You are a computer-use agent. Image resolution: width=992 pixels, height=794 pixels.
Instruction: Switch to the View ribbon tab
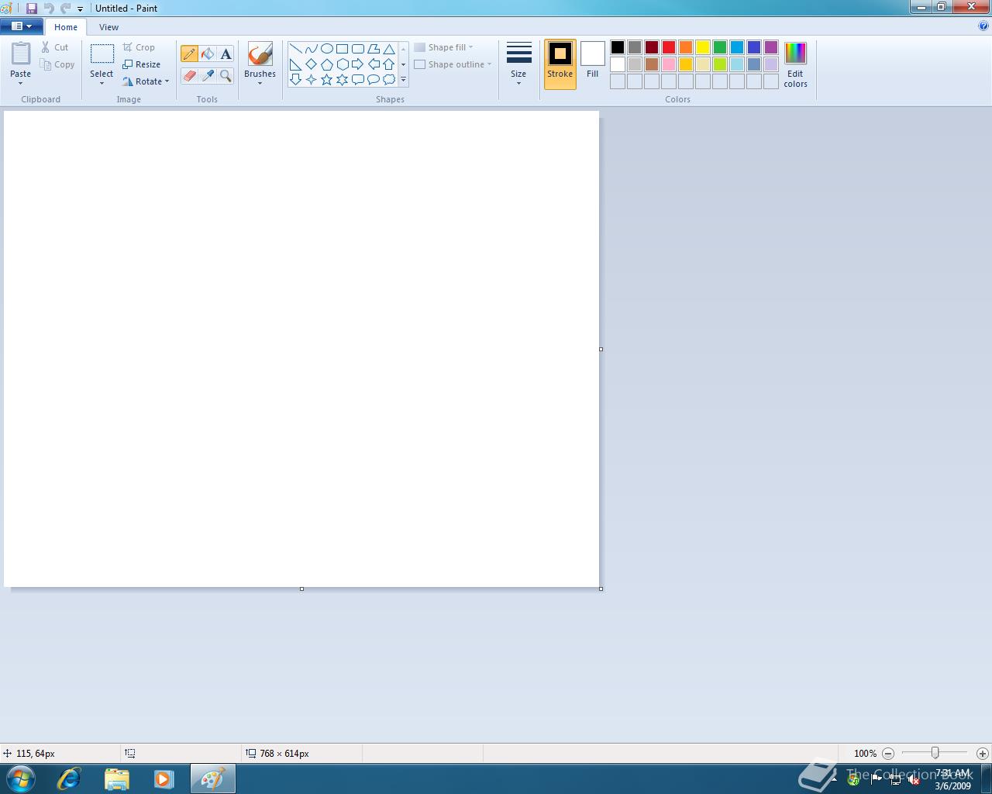pos(108,26)
